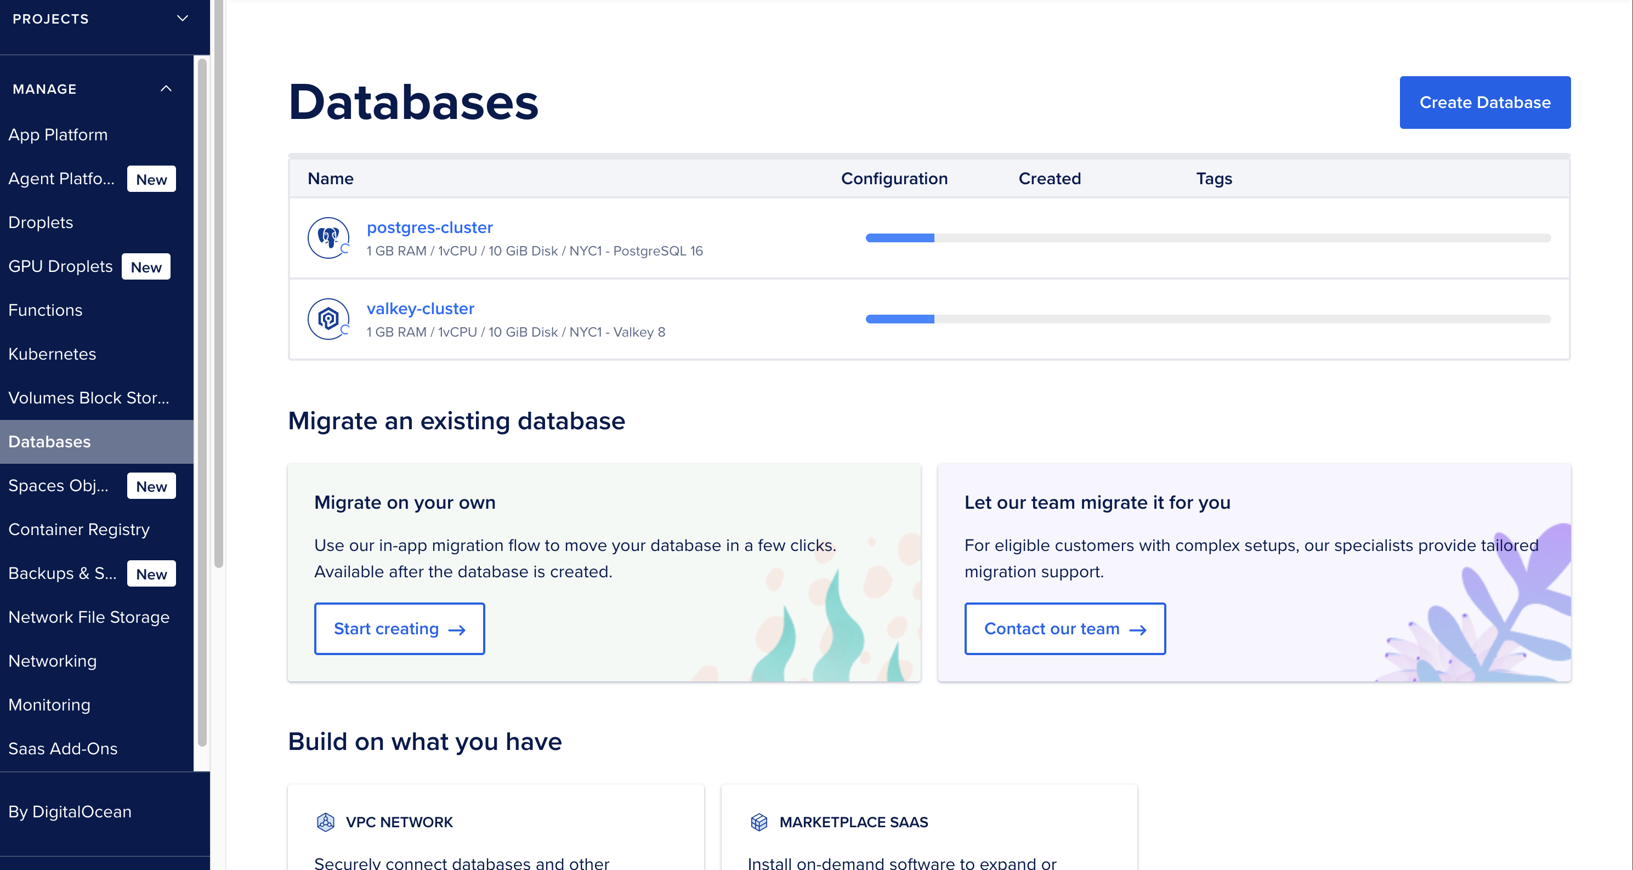This screenshot has width=1633, height=870.
Task: Click the arrow in Start creating button
Action: click(457, 630)
